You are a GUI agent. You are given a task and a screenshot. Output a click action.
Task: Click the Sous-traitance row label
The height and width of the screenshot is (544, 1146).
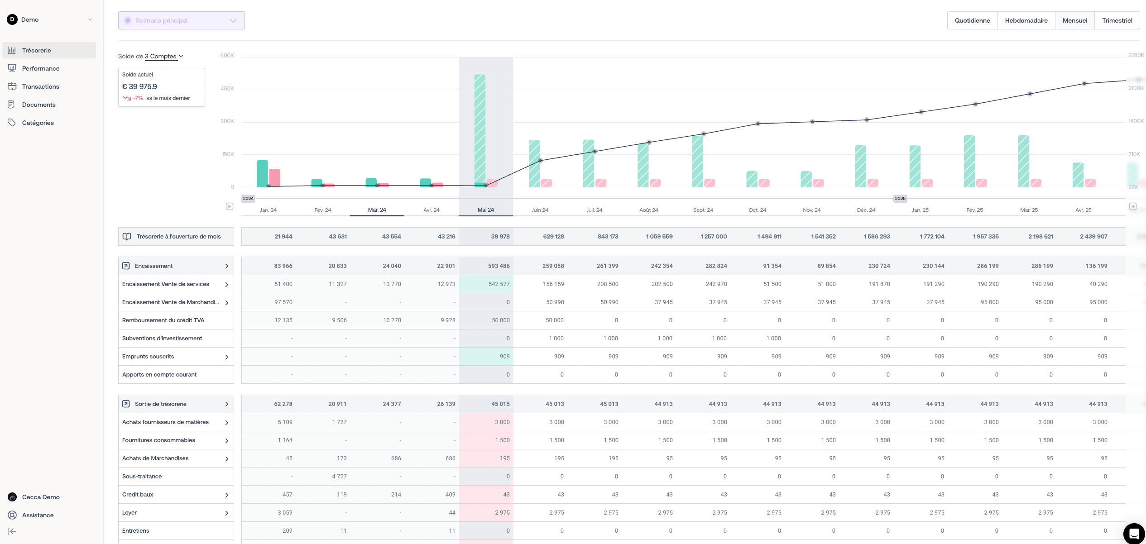(142, 477)
